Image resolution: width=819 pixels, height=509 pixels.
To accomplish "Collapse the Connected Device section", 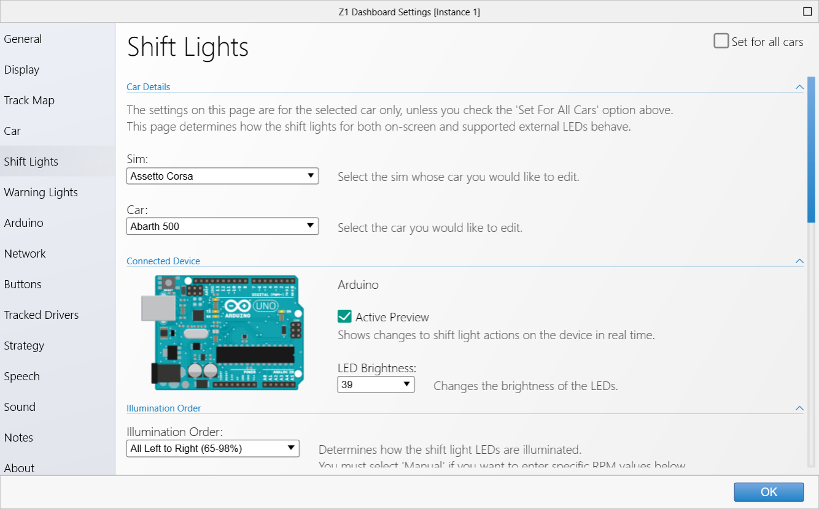I will click(799, 261).
